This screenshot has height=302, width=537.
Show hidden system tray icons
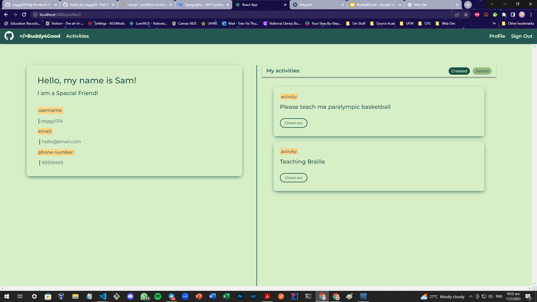471,296
